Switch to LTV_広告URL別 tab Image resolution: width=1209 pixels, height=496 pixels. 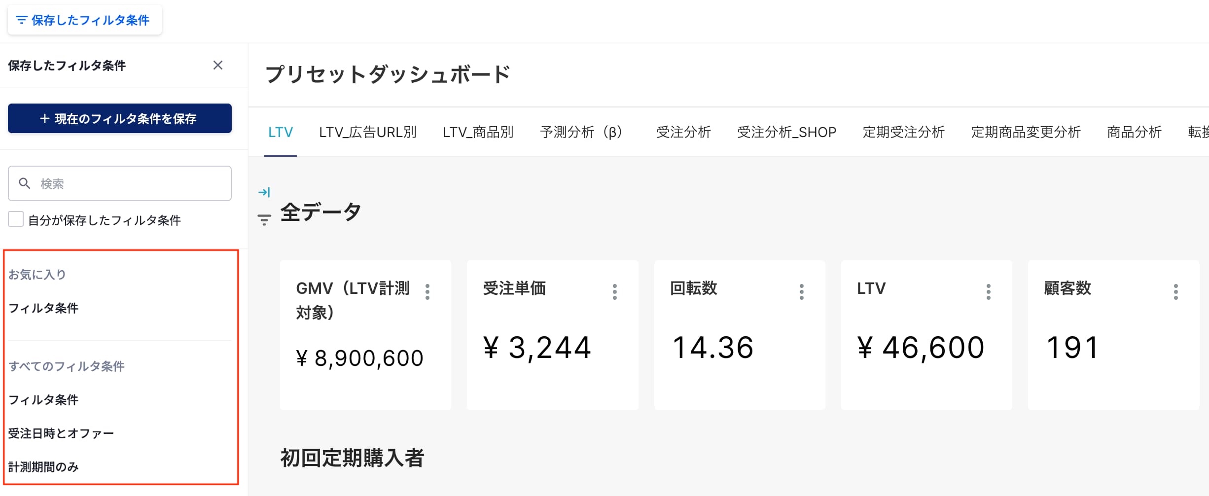click(368, 132)
